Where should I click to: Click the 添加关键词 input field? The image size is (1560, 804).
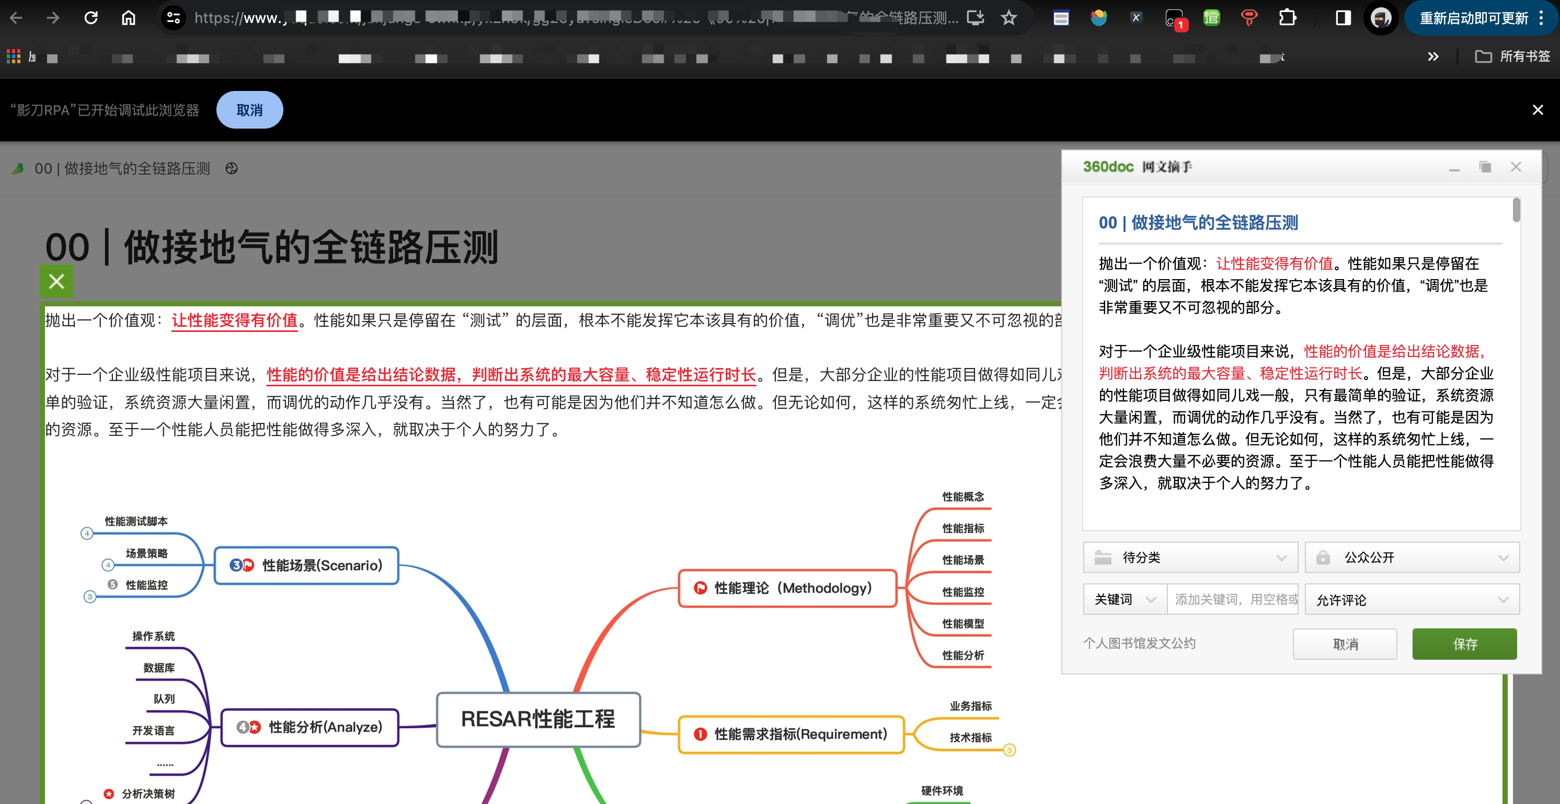(1234, 600)
